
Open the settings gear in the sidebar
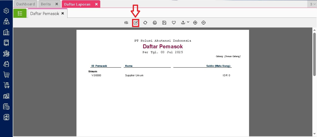coord(6,11)
